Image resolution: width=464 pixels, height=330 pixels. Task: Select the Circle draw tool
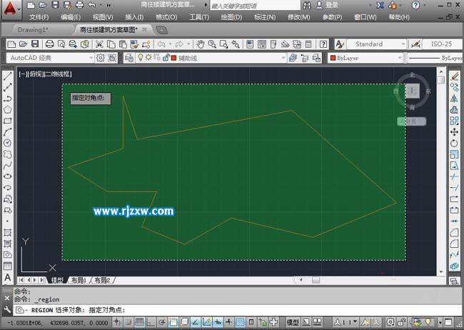(7, 143)
